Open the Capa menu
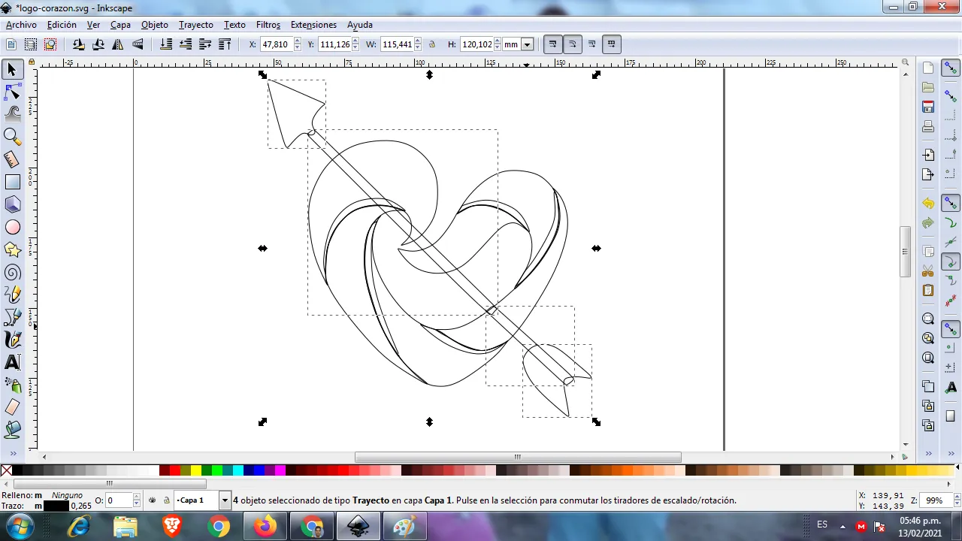 click(120, 25)
